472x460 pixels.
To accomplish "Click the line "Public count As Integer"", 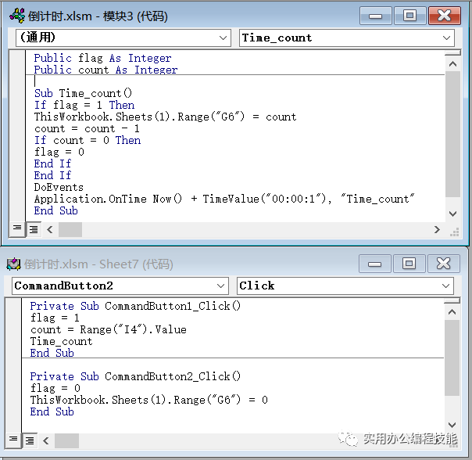I will coord(105,70).
